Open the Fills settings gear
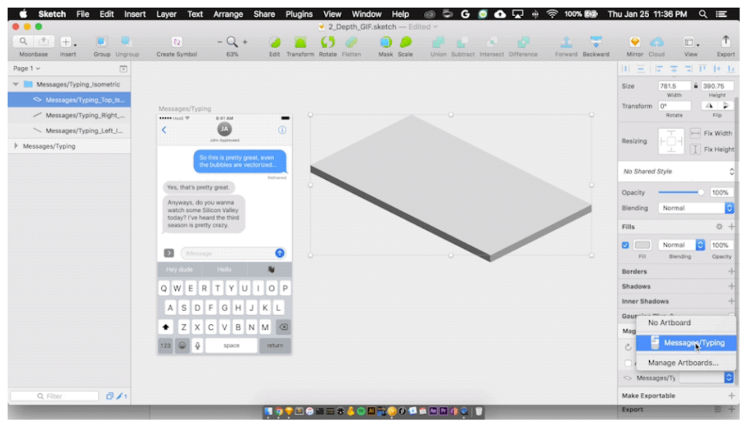The height and width of the screenshot is (426, 746). coord(719,226)
